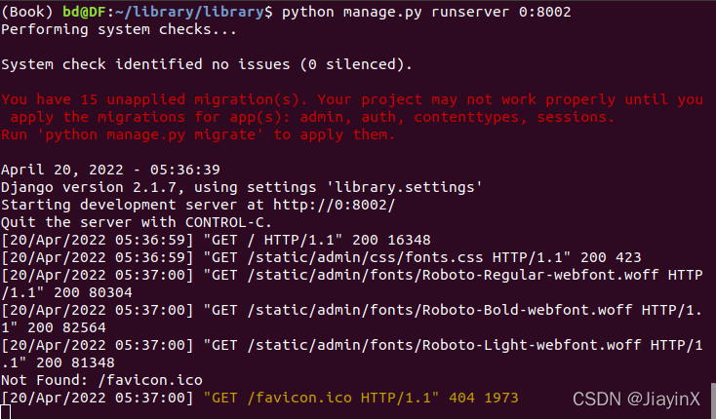Click the Roboto-Regular-webfont.woff log line

click(351, 284)
